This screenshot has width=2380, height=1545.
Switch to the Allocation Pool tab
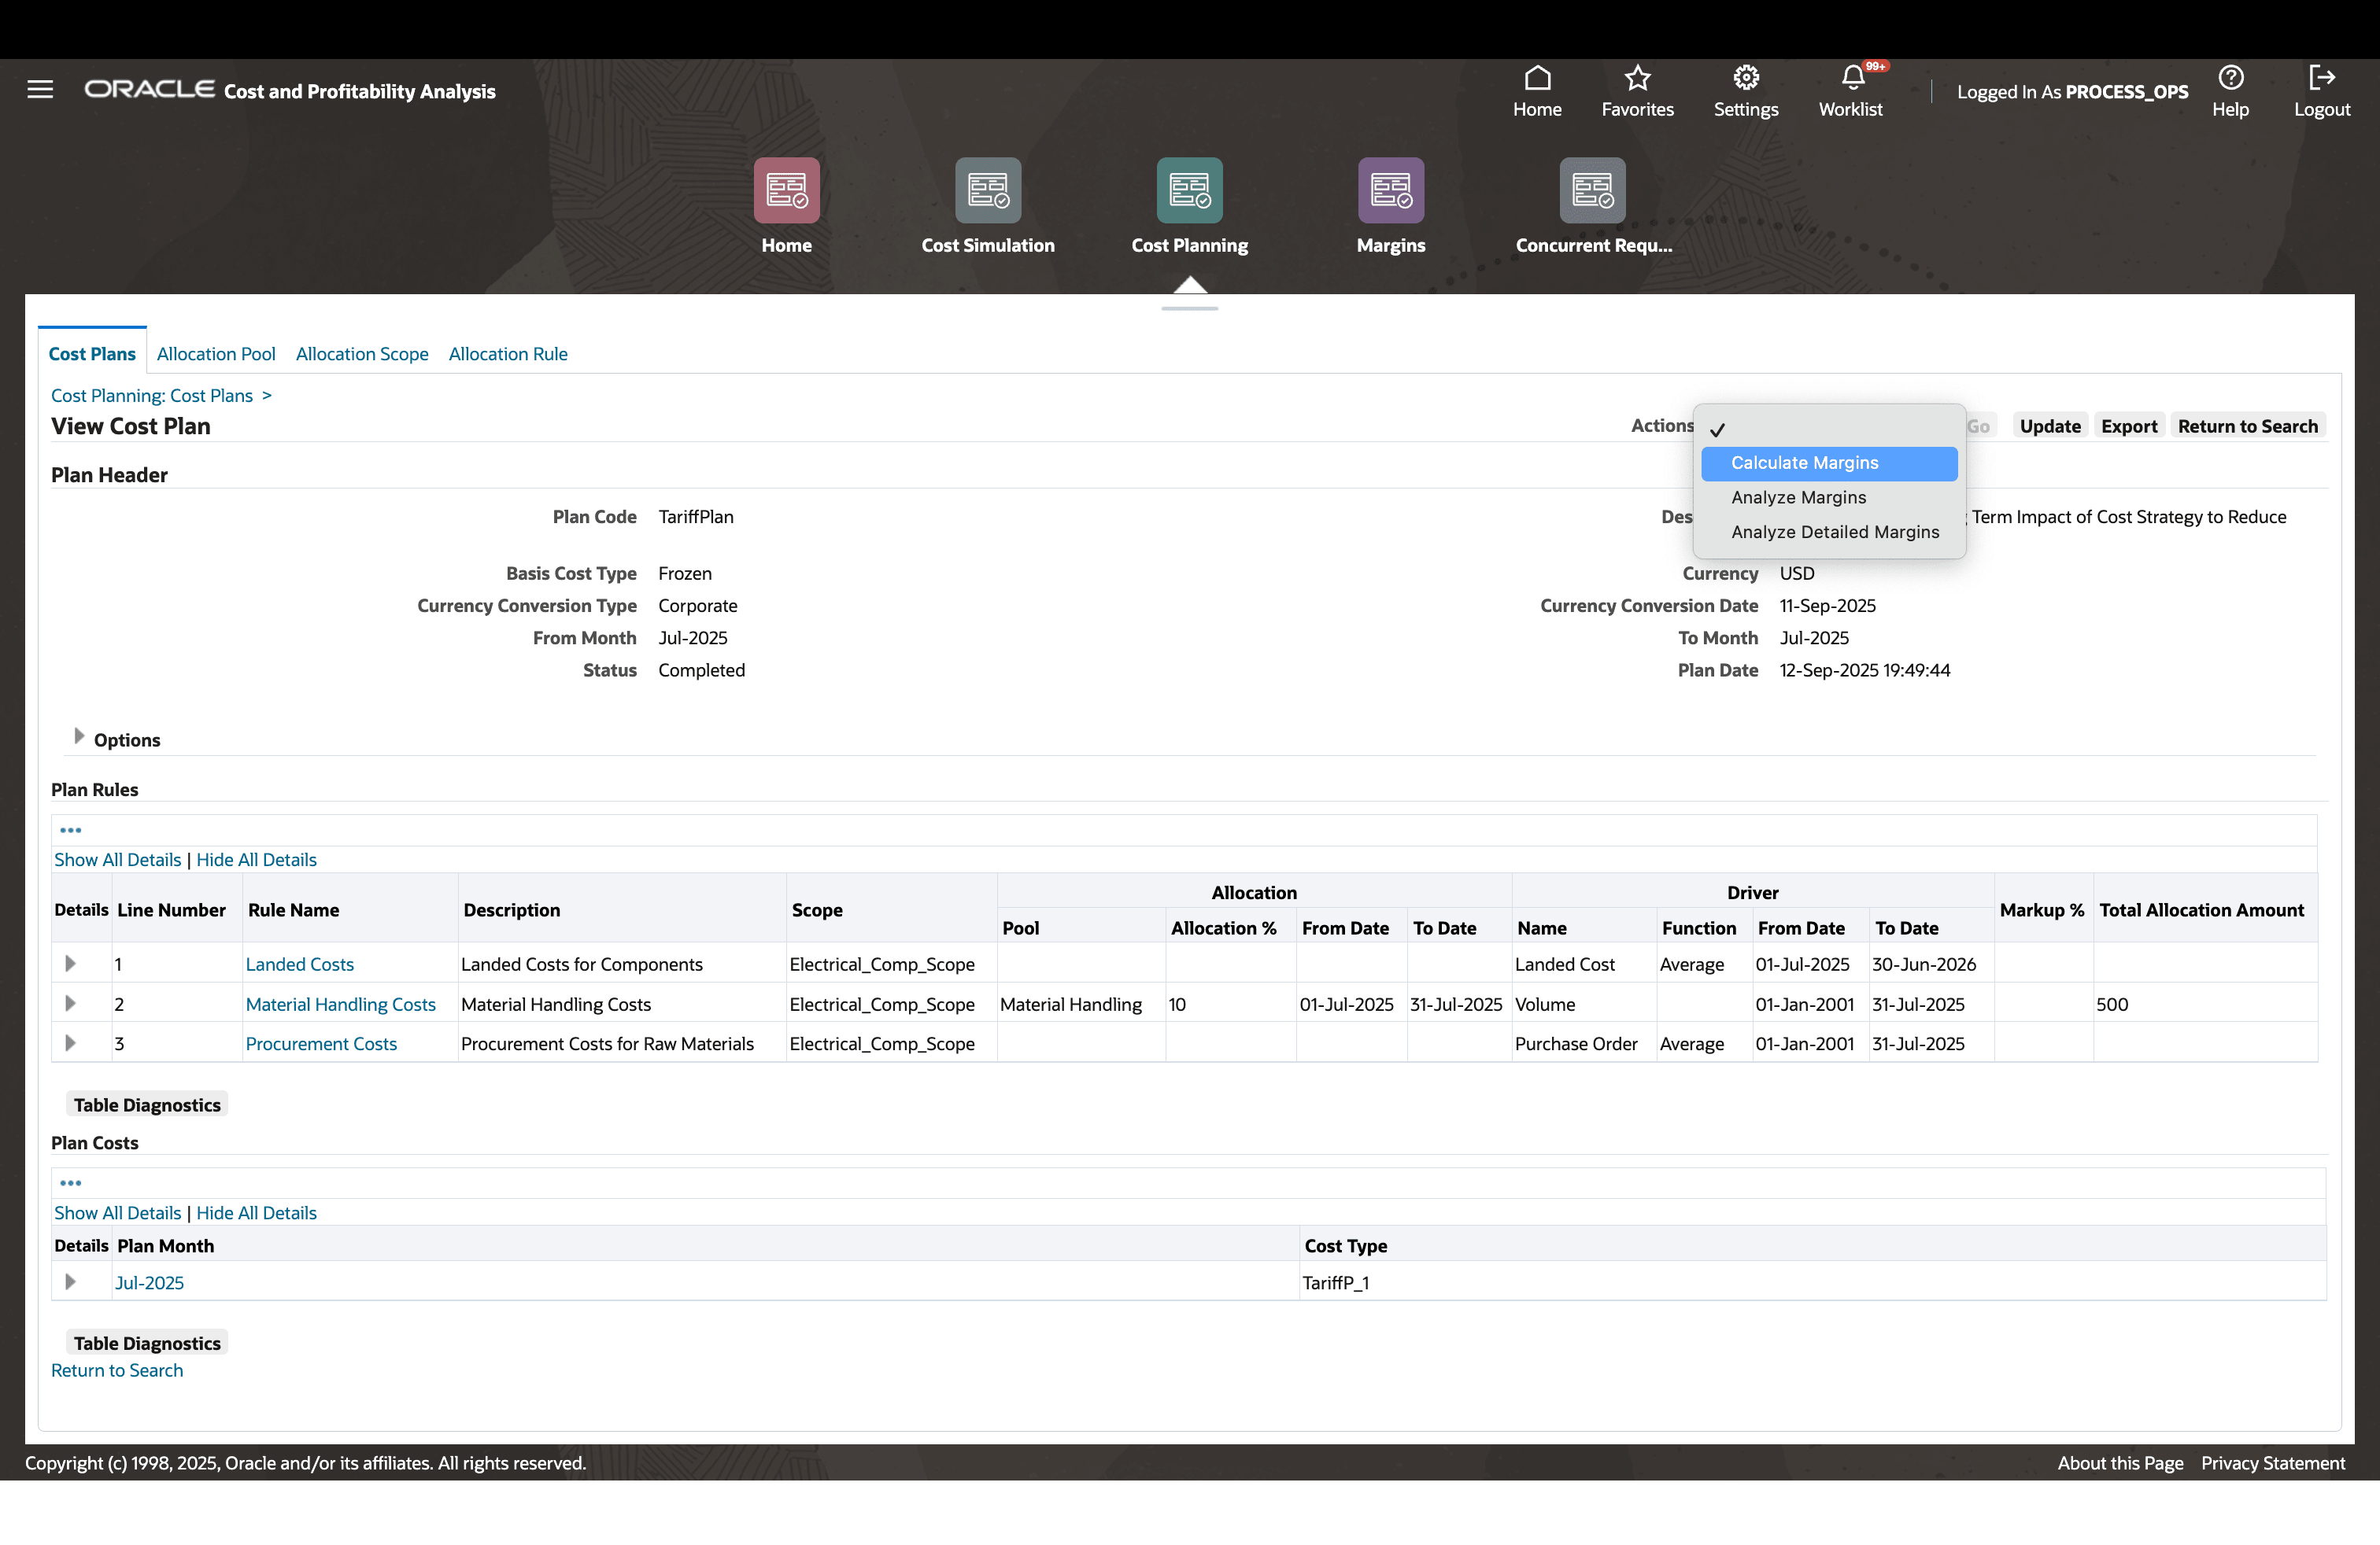(216, 354)
